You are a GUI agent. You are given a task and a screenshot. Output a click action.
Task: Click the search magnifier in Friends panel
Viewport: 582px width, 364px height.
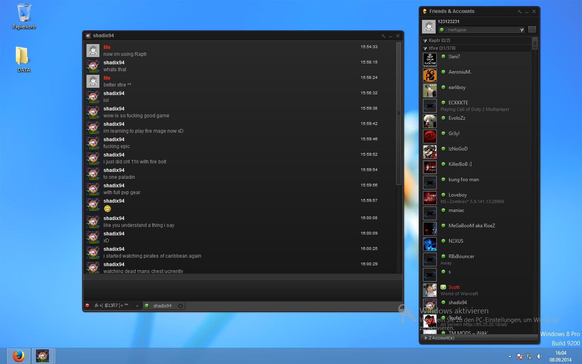coord(532,30)
